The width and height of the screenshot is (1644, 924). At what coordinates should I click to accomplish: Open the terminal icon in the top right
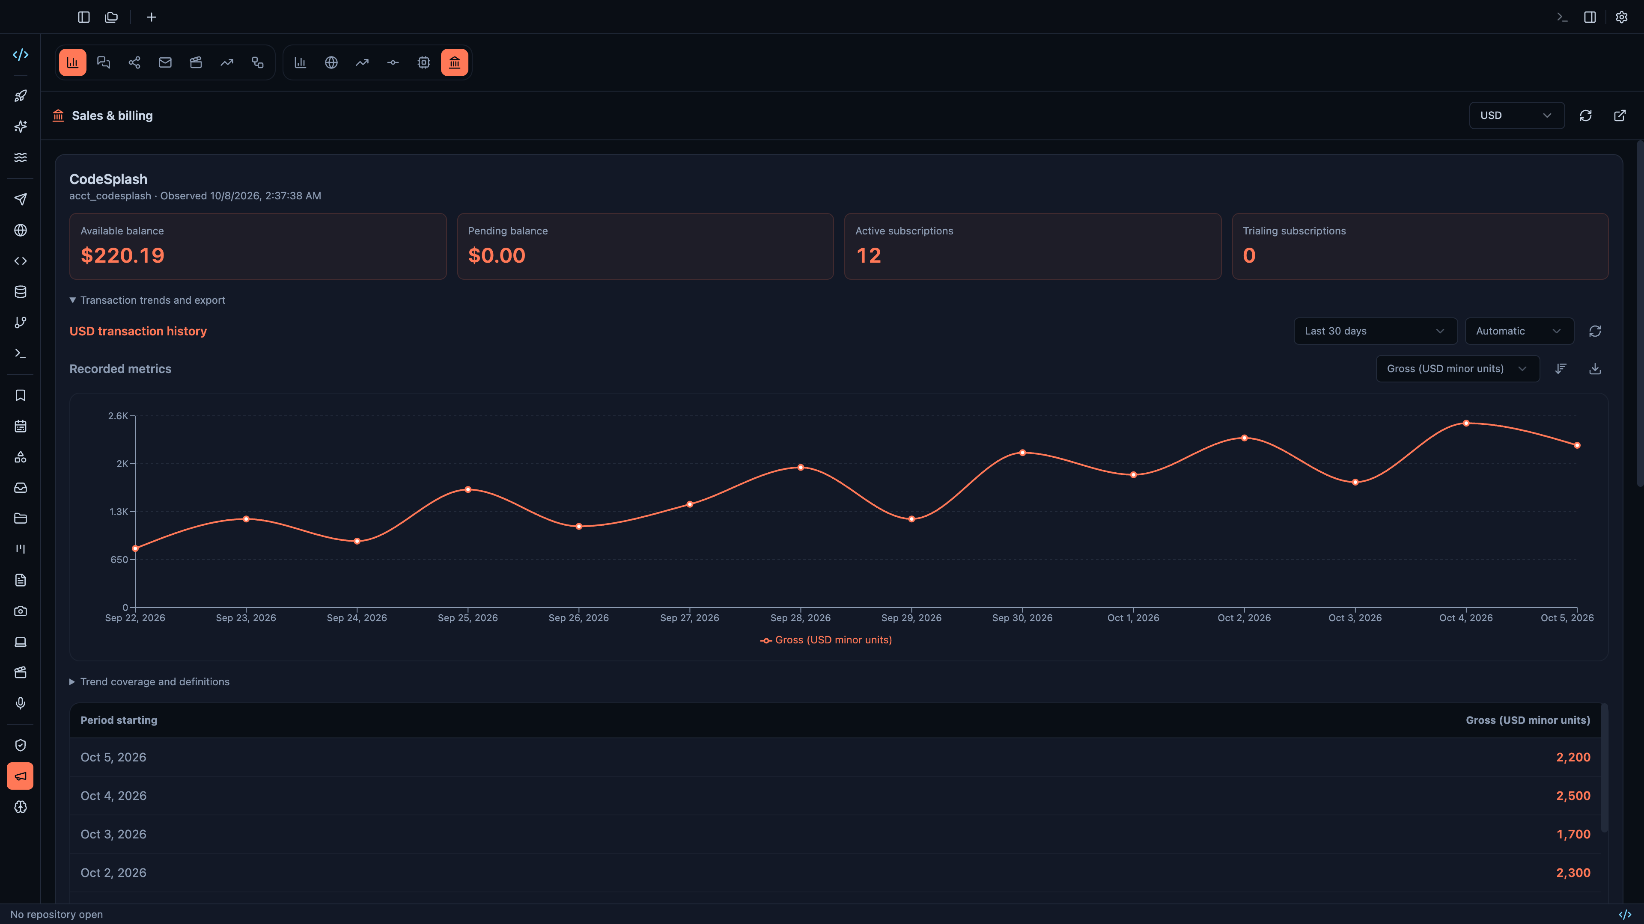[1562, 17]
